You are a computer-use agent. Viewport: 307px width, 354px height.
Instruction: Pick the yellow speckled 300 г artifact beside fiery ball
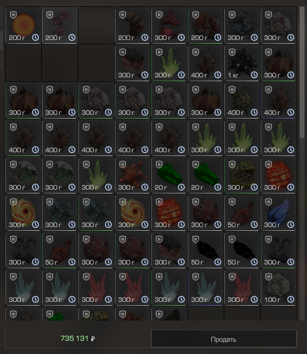click(242, 175)
